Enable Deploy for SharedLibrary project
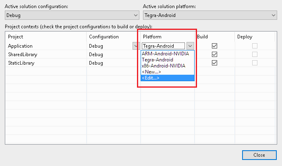Image resolution: width=282 pixels, height=166 pixels. click(x=255, y=54)
